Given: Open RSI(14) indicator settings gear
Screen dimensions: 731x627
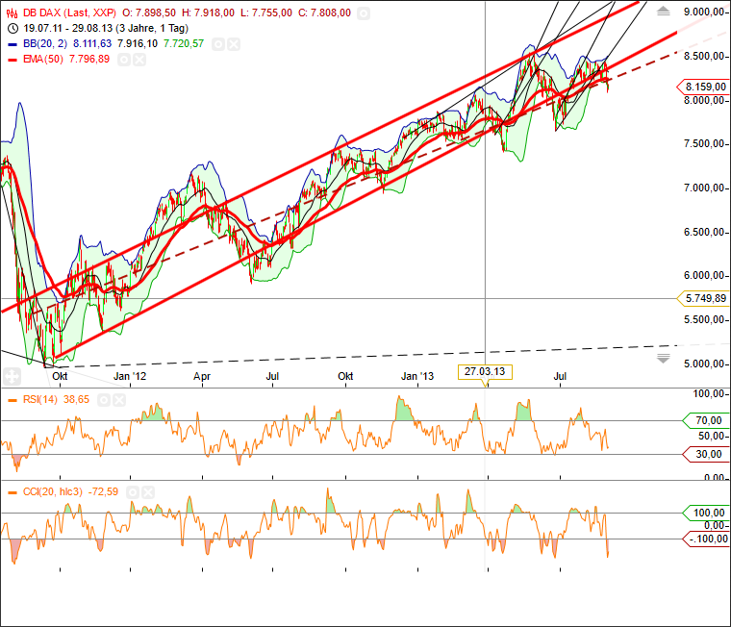Looking at the screenshot, I should coord(104,400).
